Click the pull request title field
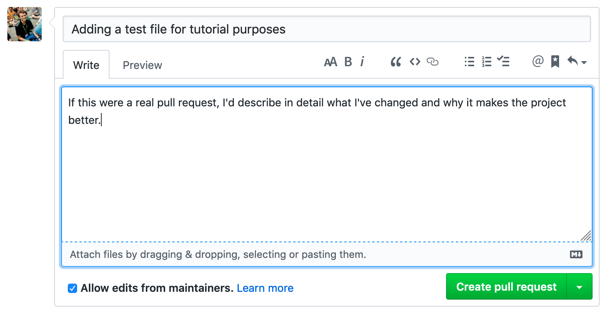 [x=326, y=29]
